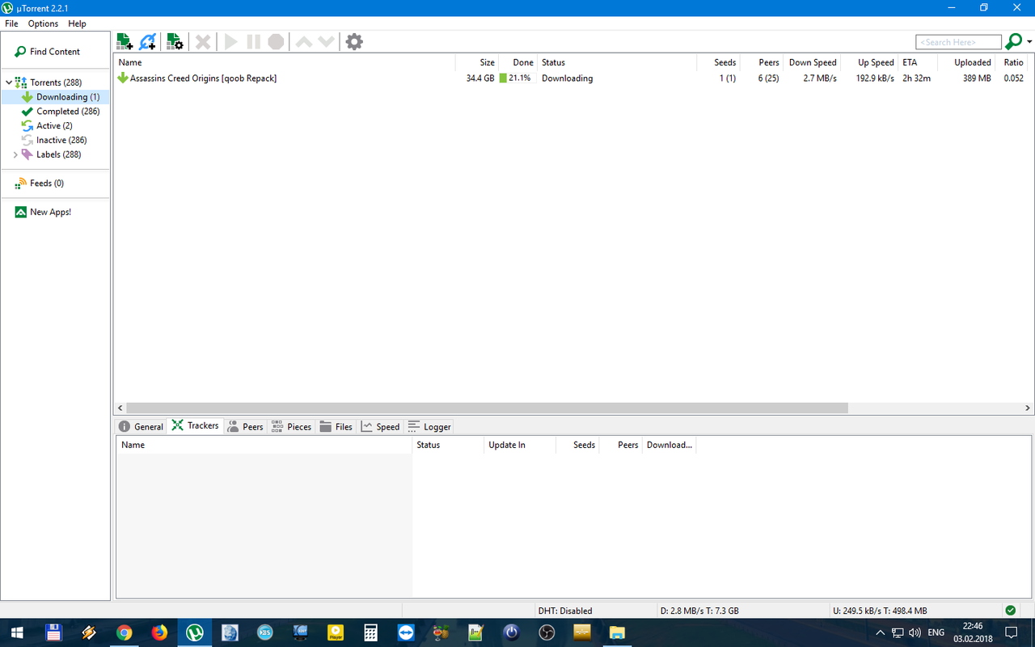This screenshot has width=1035, height=647.
Task: Switch to the General tab
Action: pyautogui.click(x=142, y=426)
